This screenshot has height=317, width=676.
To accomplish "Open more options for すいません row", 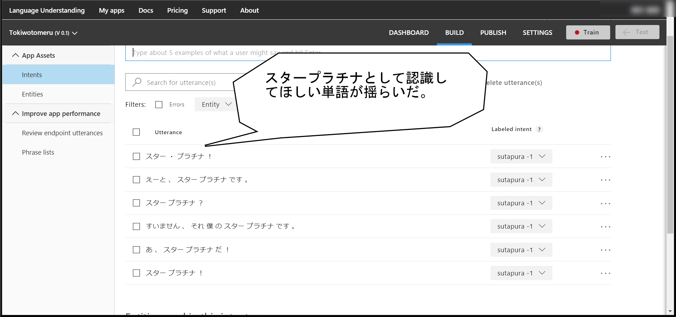I will [x=606, y=227].
